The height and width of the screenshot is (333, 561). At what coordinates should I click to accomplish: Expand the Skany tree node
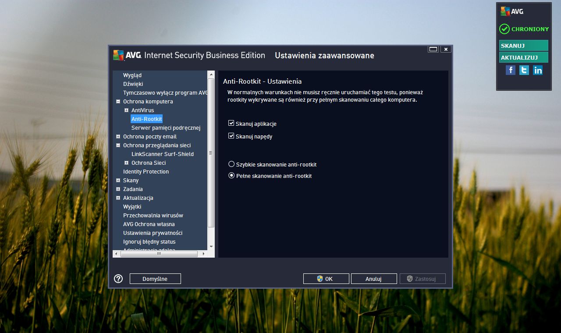pyautogui.click(x=118, y=180)
